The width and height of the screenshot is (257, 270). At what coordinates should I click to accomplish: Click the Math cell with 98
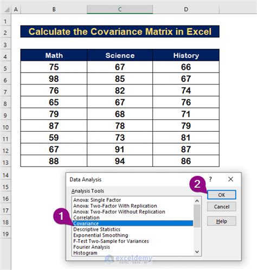[54, 79]
